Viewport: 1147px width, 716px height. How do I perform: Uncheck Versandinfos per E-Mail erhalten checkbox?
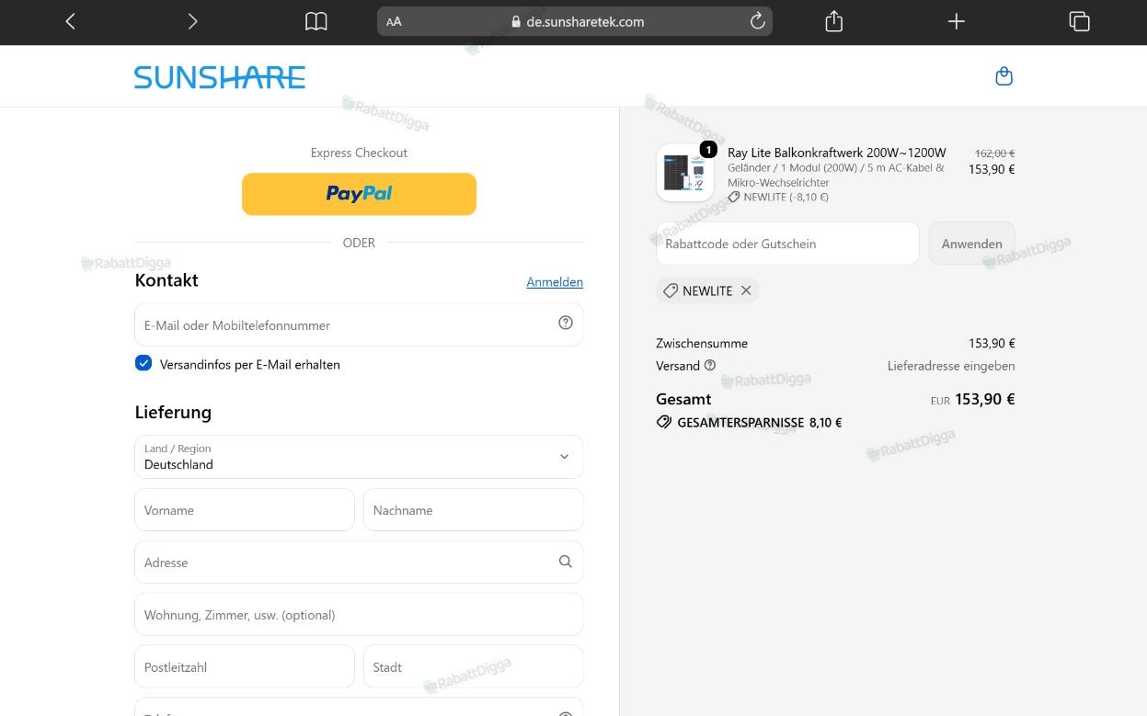point(143,363)
